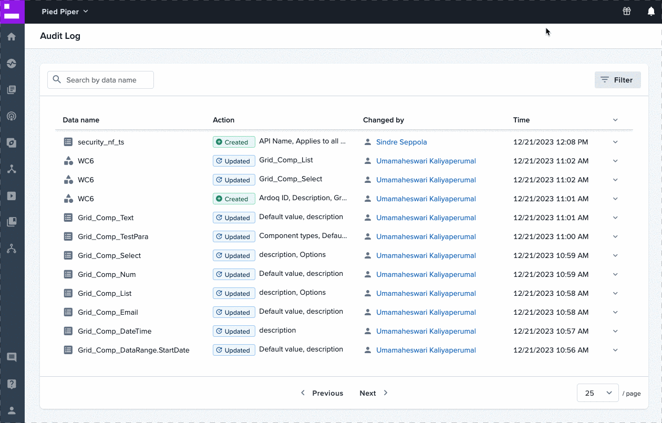Open the user profile sidebar icon
The width and height of the screenshot is (662, 423).
(12, 410)
